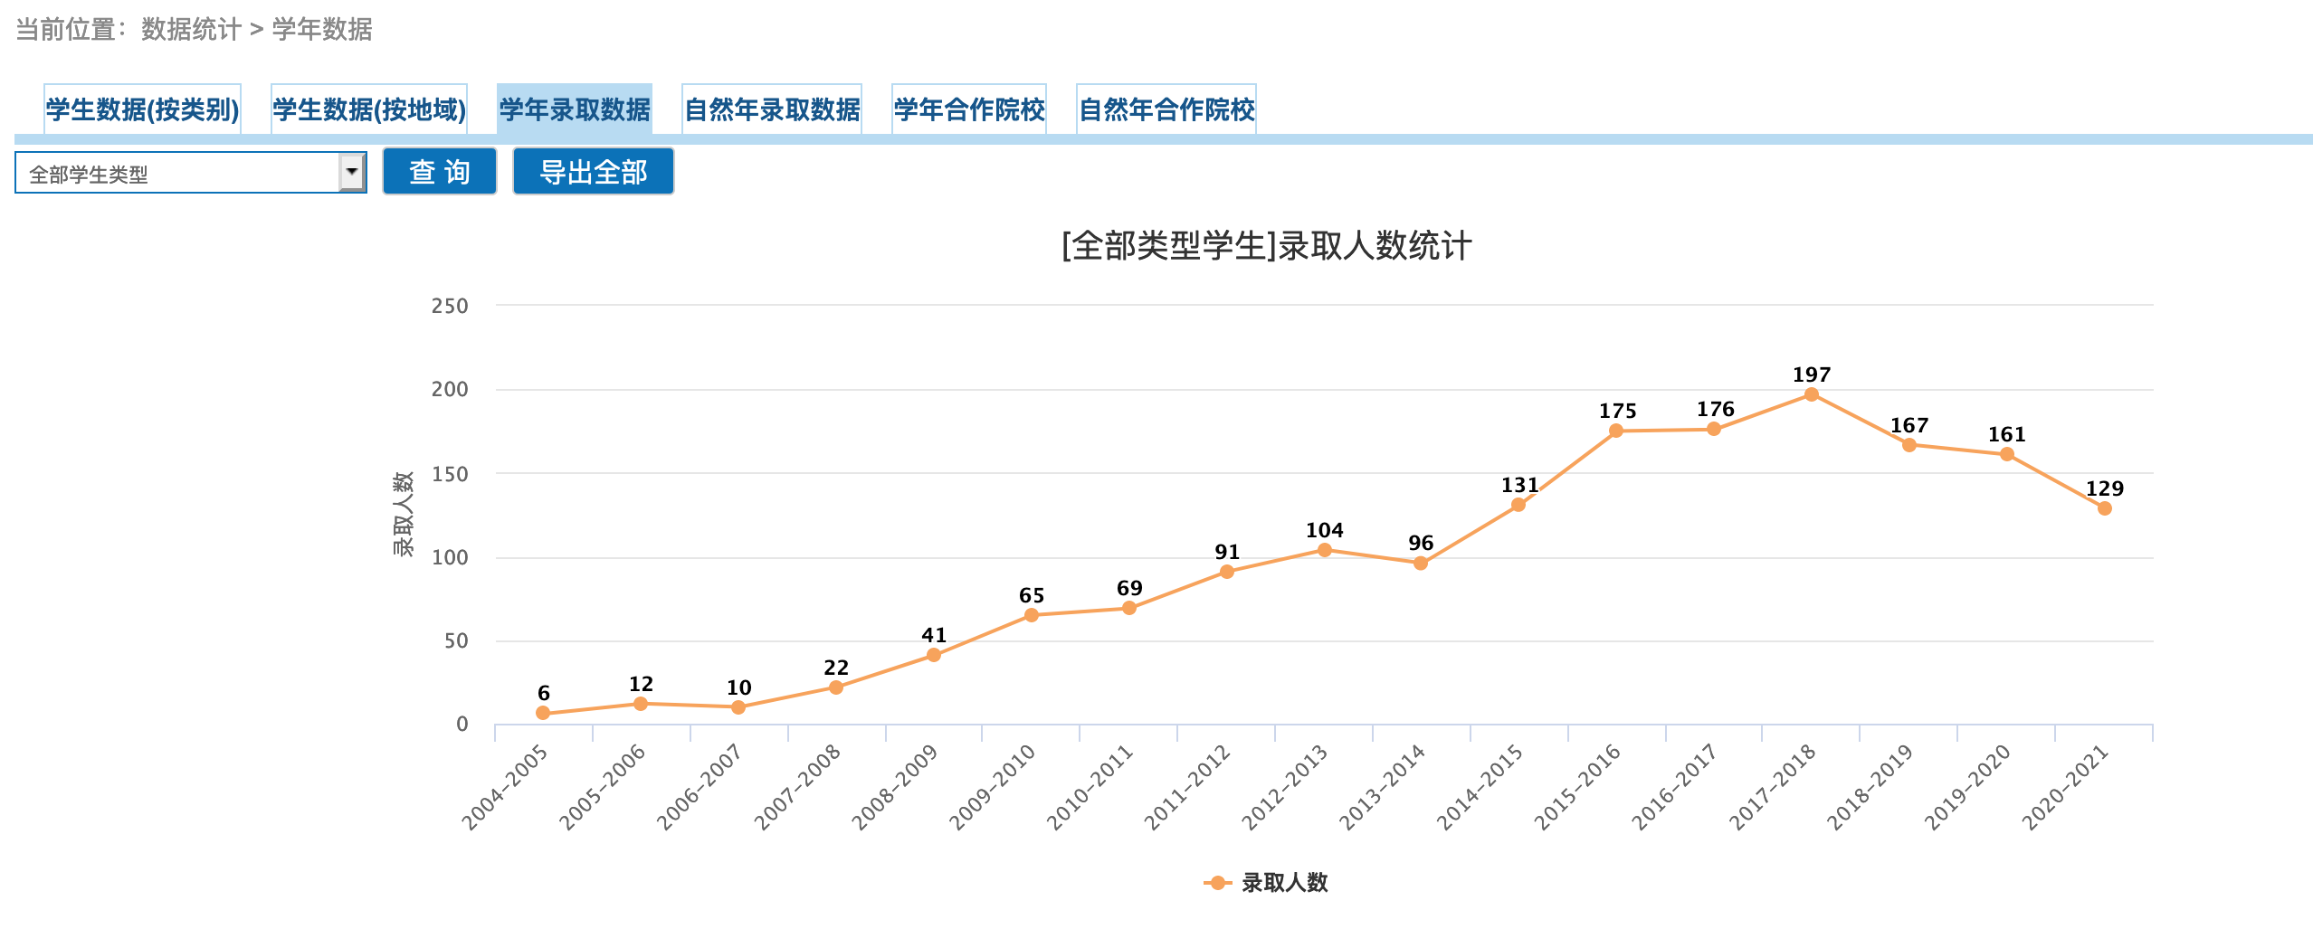Click the 导出全部 export button
2313x948 pixels.
[x=593, y=172]
